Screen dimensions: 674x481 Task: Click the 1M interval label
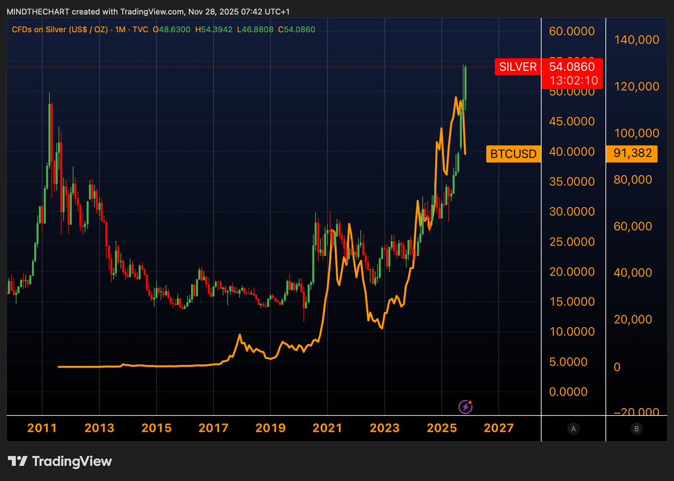point(120,30)
